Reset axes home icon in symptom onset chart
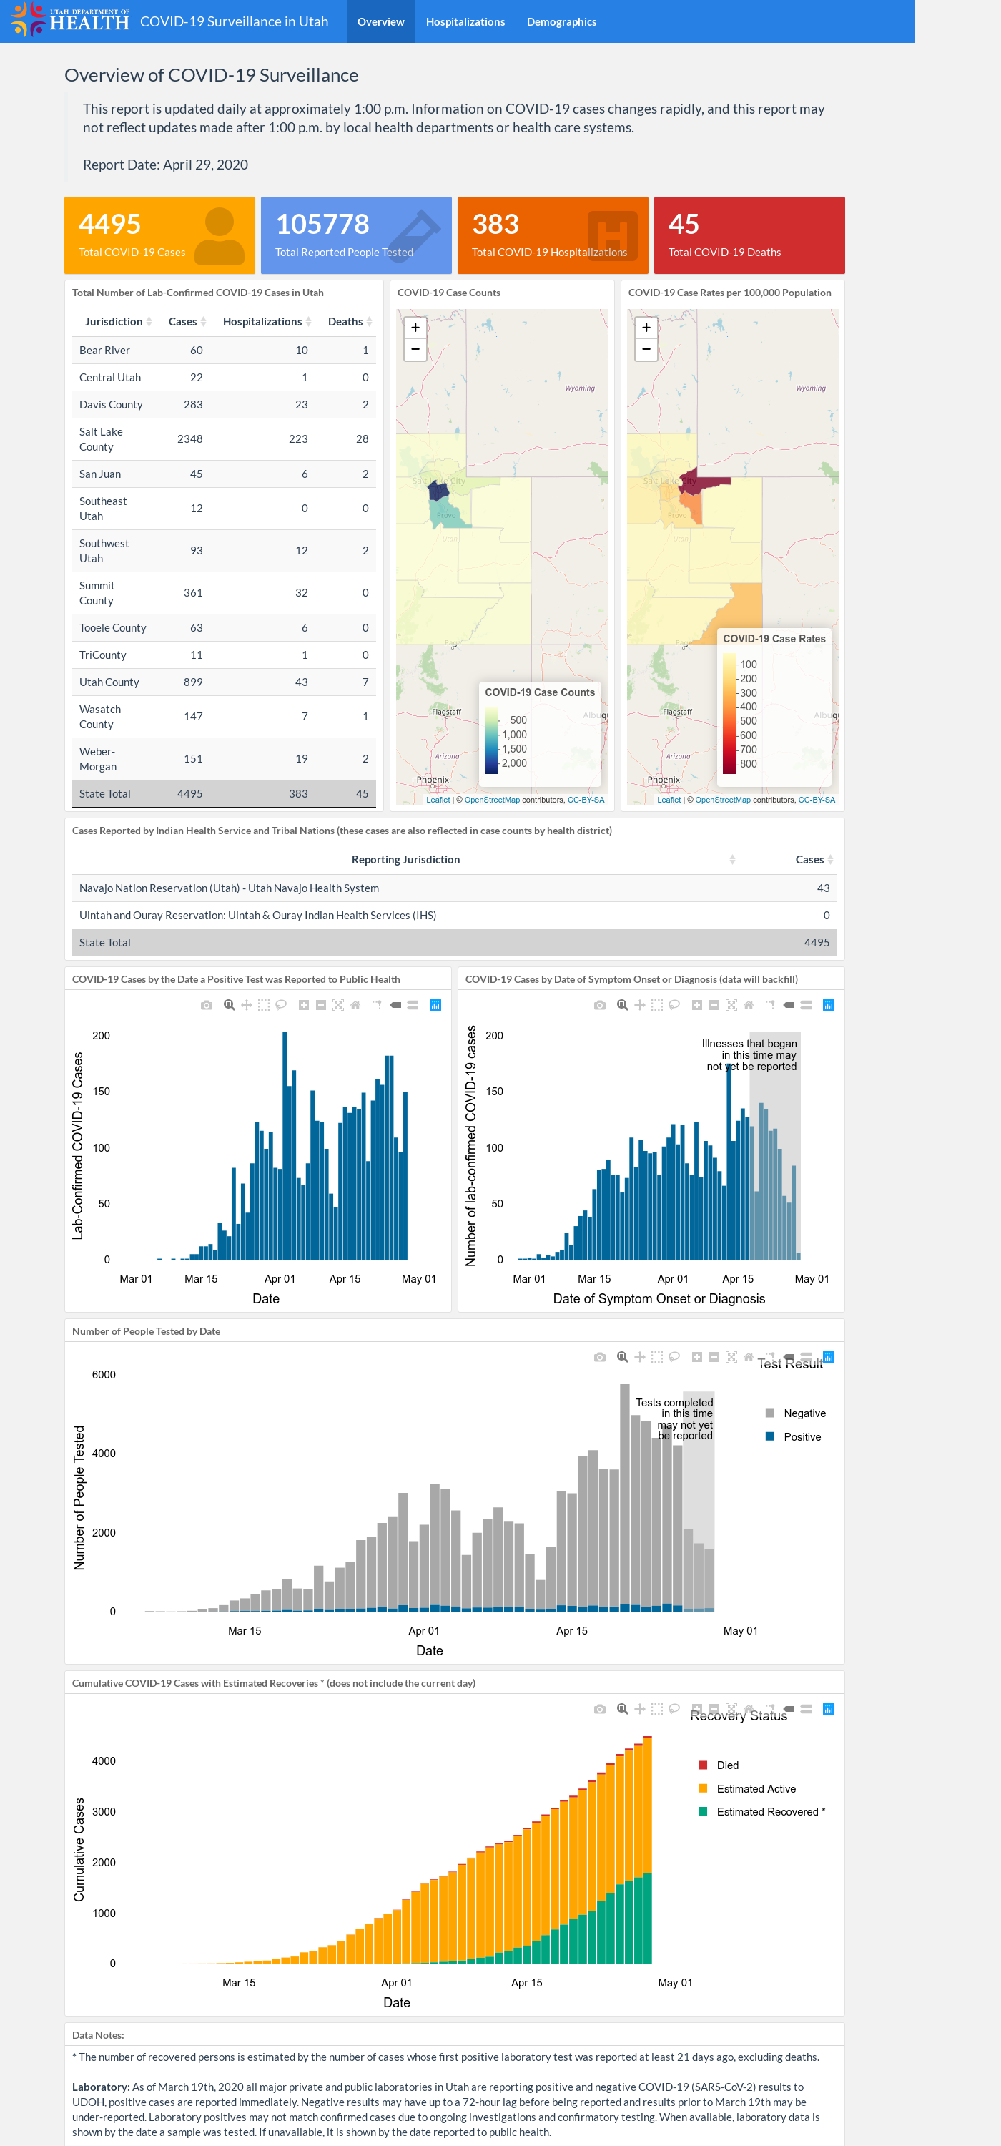1001x2146 pixels. (x=749, y=1005)
